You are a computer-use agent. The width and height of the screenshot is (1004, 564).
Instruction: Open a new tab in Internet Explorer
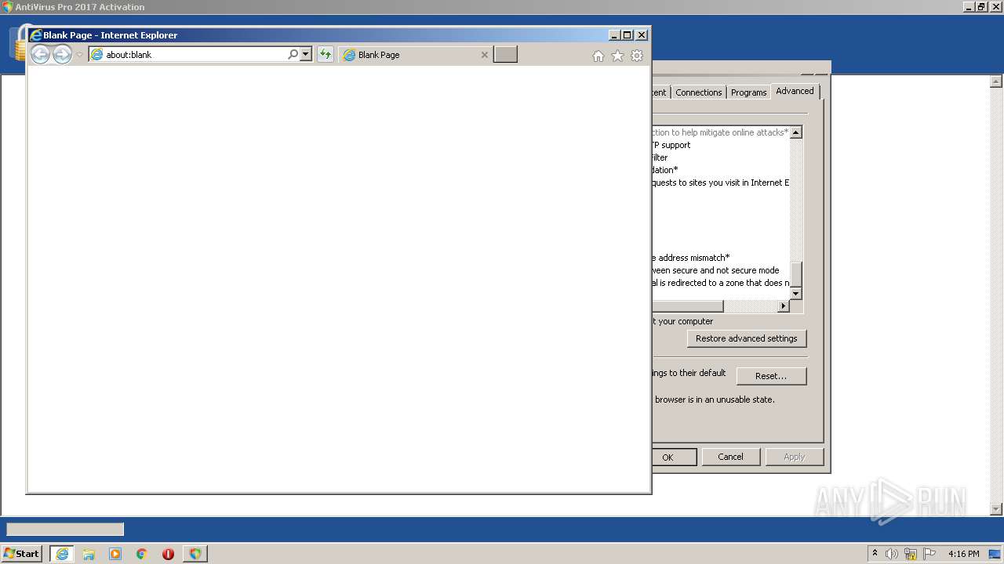505,54
